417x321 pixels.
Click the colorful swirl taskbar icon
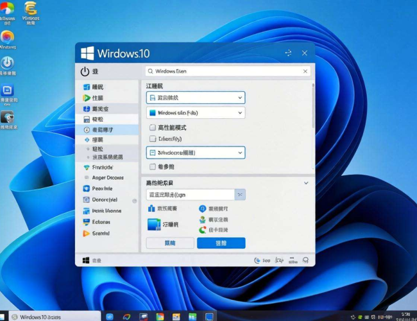126,317
